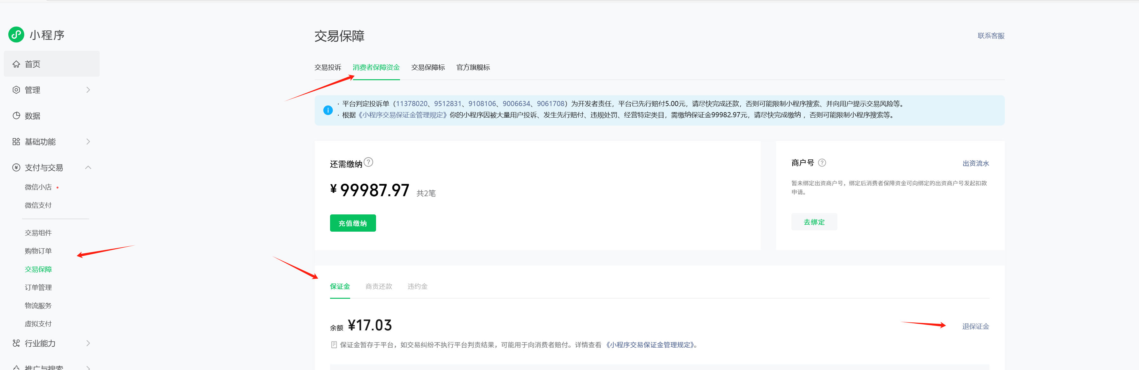Click the 行业能力 icon in sidebar
The height and width of the screenshot is (370, 1139).
tap(16, 343)
